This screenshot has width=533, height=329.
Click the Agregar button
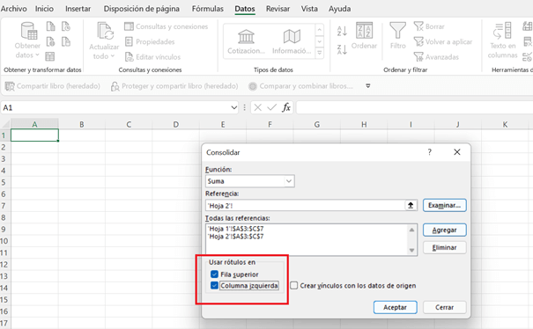[x=444, y=230]
